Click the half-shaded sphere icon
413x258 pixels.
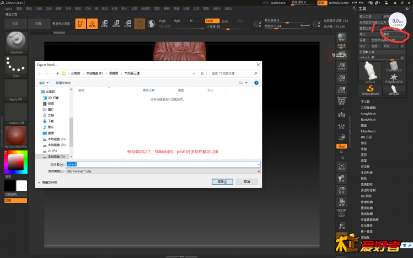151,24
